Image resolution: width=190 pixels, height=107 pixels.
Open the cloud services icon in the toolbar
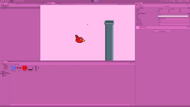coord(167,1)
